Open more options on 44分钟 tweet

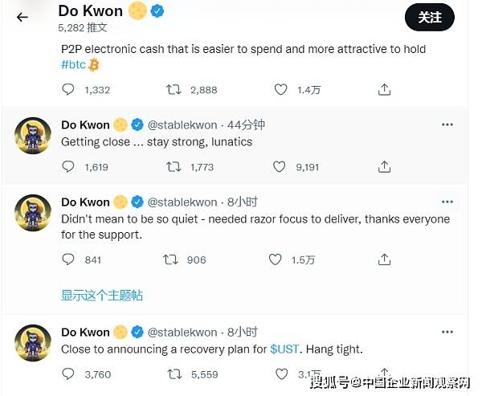coord(447,125)
